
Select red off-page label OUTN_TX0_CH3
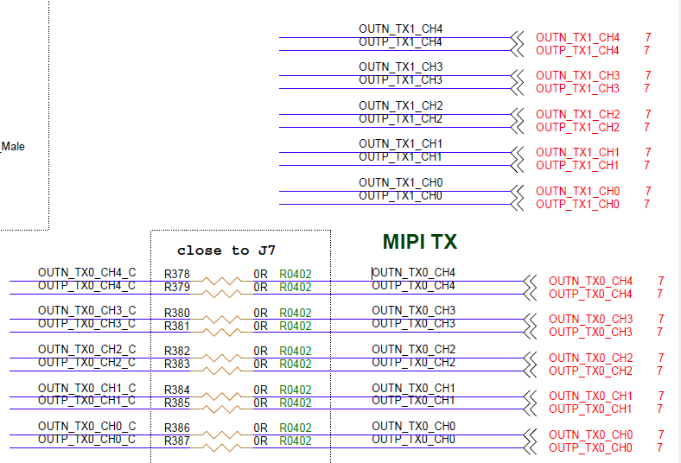click(x=590, y=320)
